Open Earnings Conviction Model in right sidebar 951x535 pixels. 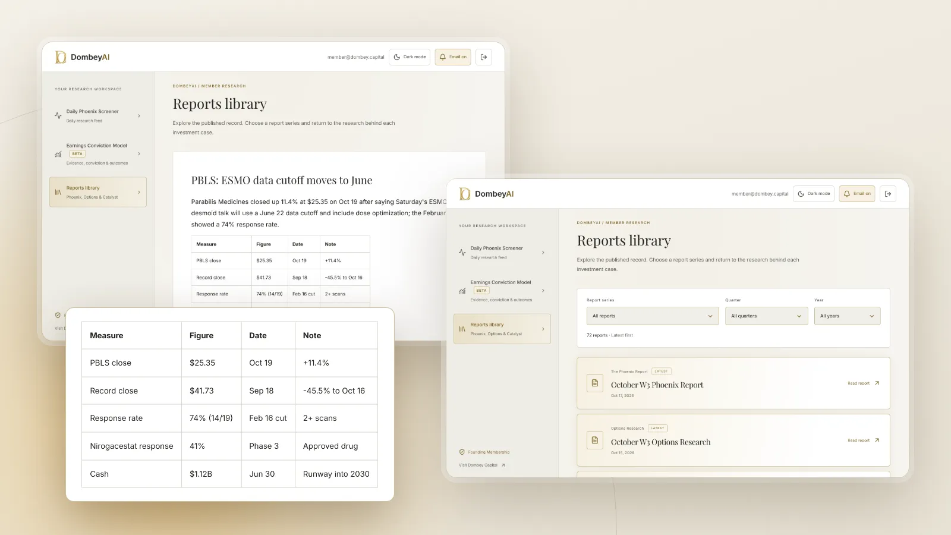pos(502,291)
